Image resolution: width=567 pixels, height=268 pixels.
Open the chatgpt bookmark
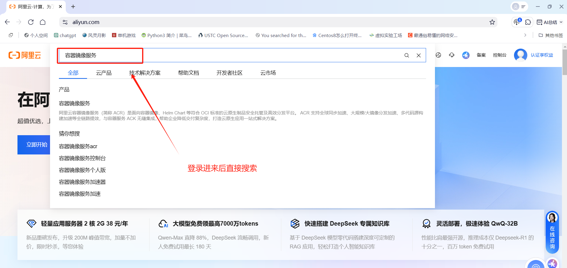pyautogui.click(x=65, y=35)
